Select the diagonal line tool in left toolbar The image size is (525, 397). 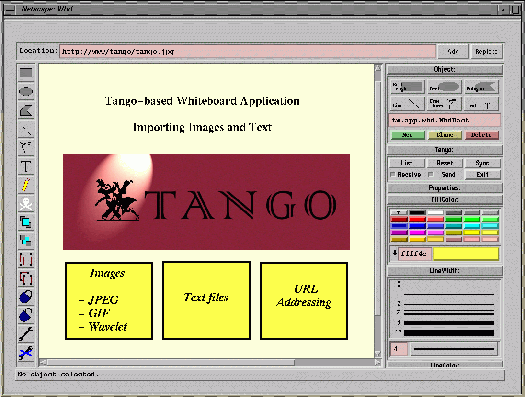(26, 129)
